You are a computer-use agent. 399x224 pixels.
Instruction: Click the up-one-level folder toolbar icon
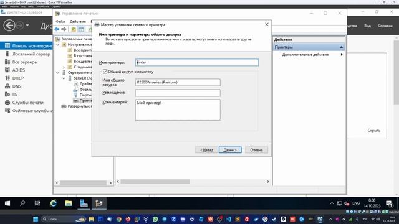point(74,29)
